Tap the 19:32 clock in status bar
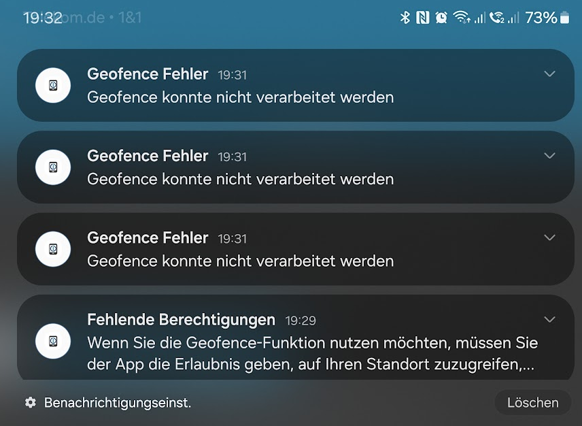 (x=43, y=18)
